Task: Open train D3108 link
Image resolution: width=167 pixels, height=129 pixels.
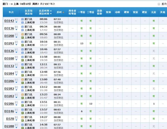Action: click(9, 58)
